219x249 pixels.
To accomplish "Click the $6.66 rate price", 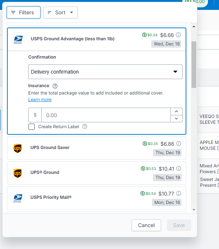I will 167,35.
